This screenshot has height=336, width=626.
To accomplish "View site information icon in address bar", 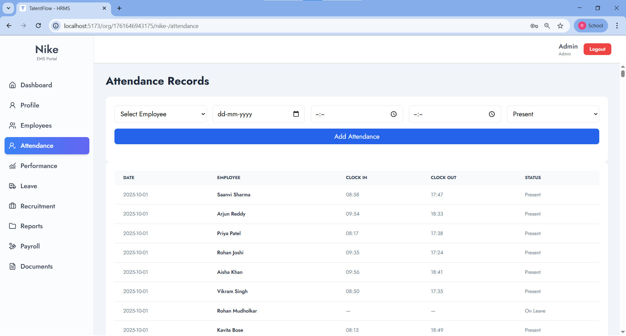I will (x=56, y=26).
